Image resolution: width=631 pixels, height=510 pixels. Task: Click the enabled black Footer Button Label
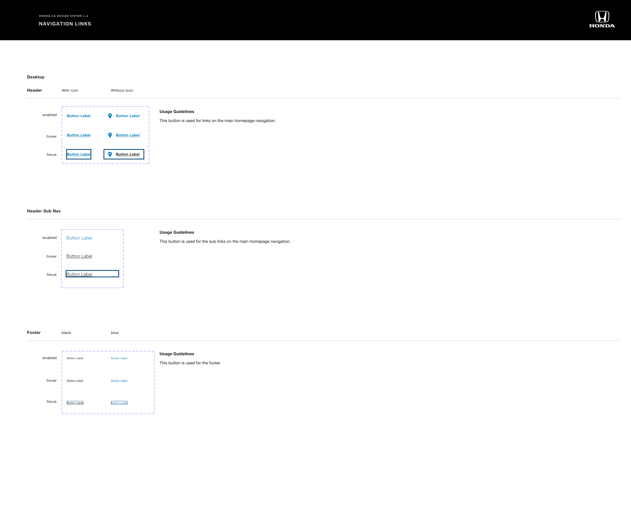point(75,358)
